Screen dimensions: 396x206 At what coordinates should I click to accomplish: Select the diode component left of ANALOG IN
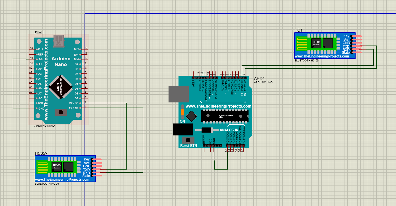pyautogui.click(x=207, y=130)
